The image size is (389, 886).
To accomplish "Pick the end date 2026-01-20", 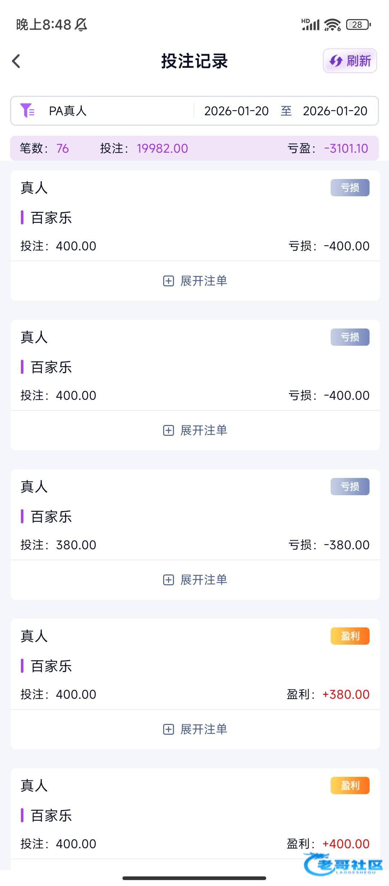I will 335,111.
